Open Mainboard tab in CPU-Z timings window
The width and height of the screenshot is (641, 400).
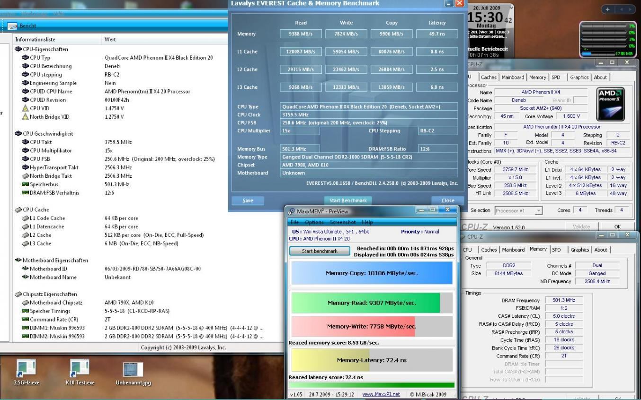click(514, 250)
